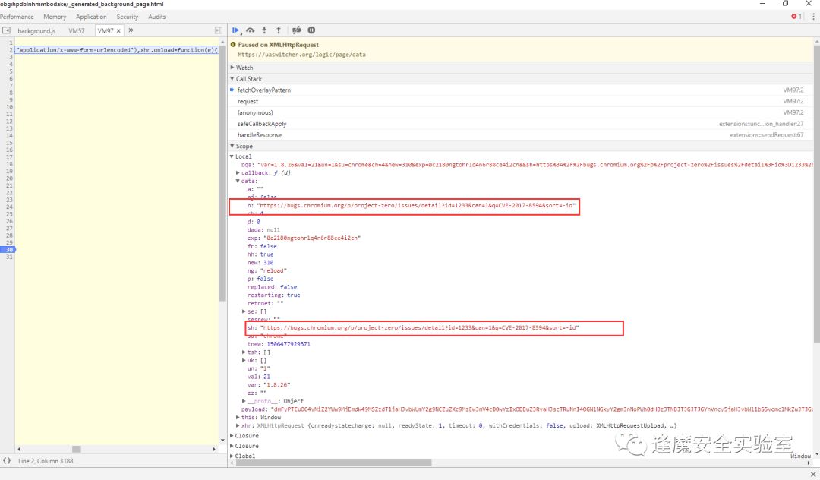Expand the second Closure scope
This screenshot has height=480, width=820.
click(232, 446)
